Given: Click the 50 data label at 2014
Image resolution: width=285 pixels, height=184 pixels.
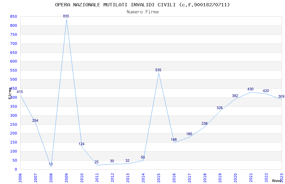Looking at the screenshot, I should [143, 157].
